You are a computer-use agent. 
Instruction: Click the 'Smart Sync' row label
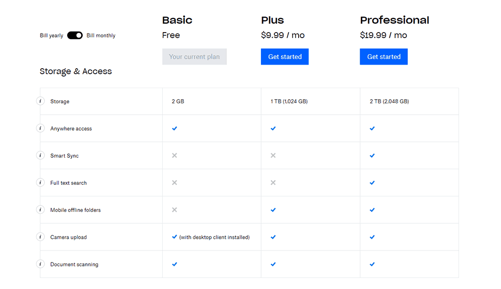point(65,155)
